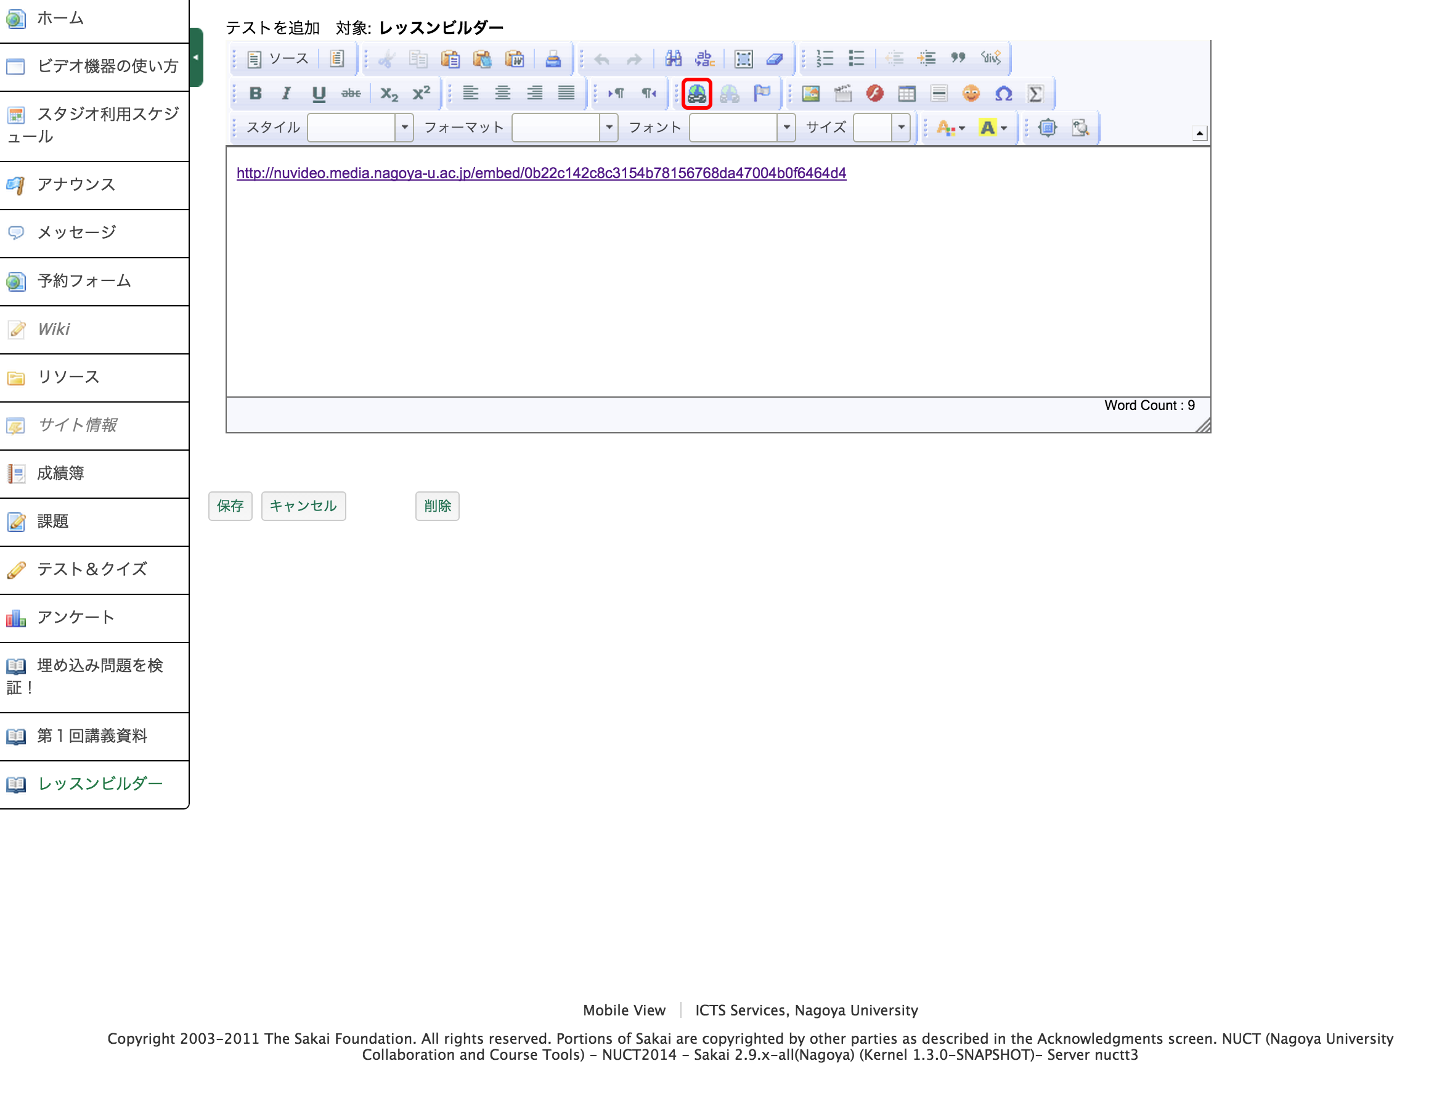
Task: Click the insert link globe icon
Action: click(x=696, y=93)
